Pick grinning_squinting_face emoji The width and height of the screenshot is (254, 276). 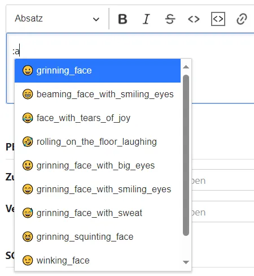click(x=98, y=237)
